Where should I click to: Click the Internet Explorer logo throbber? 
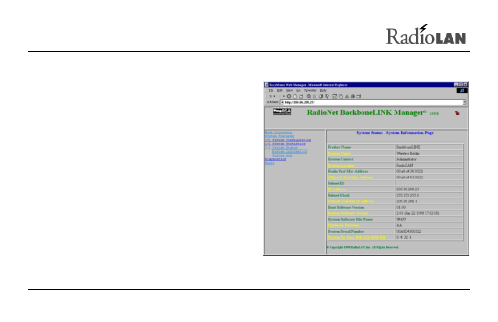pyautogui.click(x=462, y=91)
